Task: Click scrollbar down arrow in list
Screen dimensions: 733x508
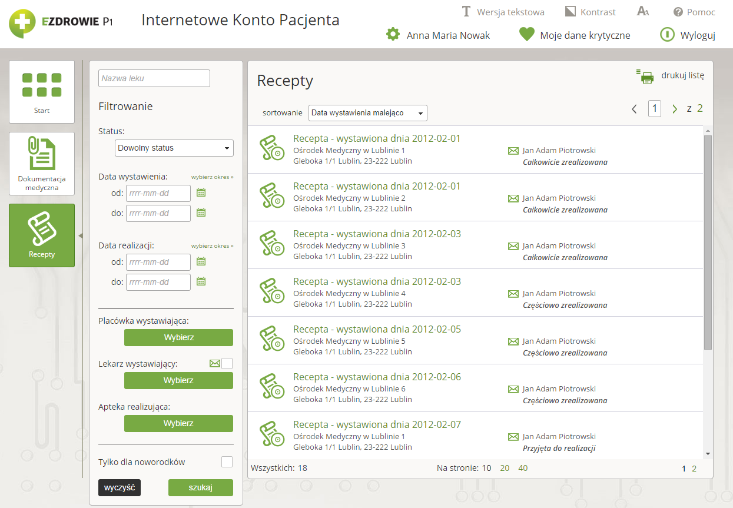Action: tap(708, 454)
